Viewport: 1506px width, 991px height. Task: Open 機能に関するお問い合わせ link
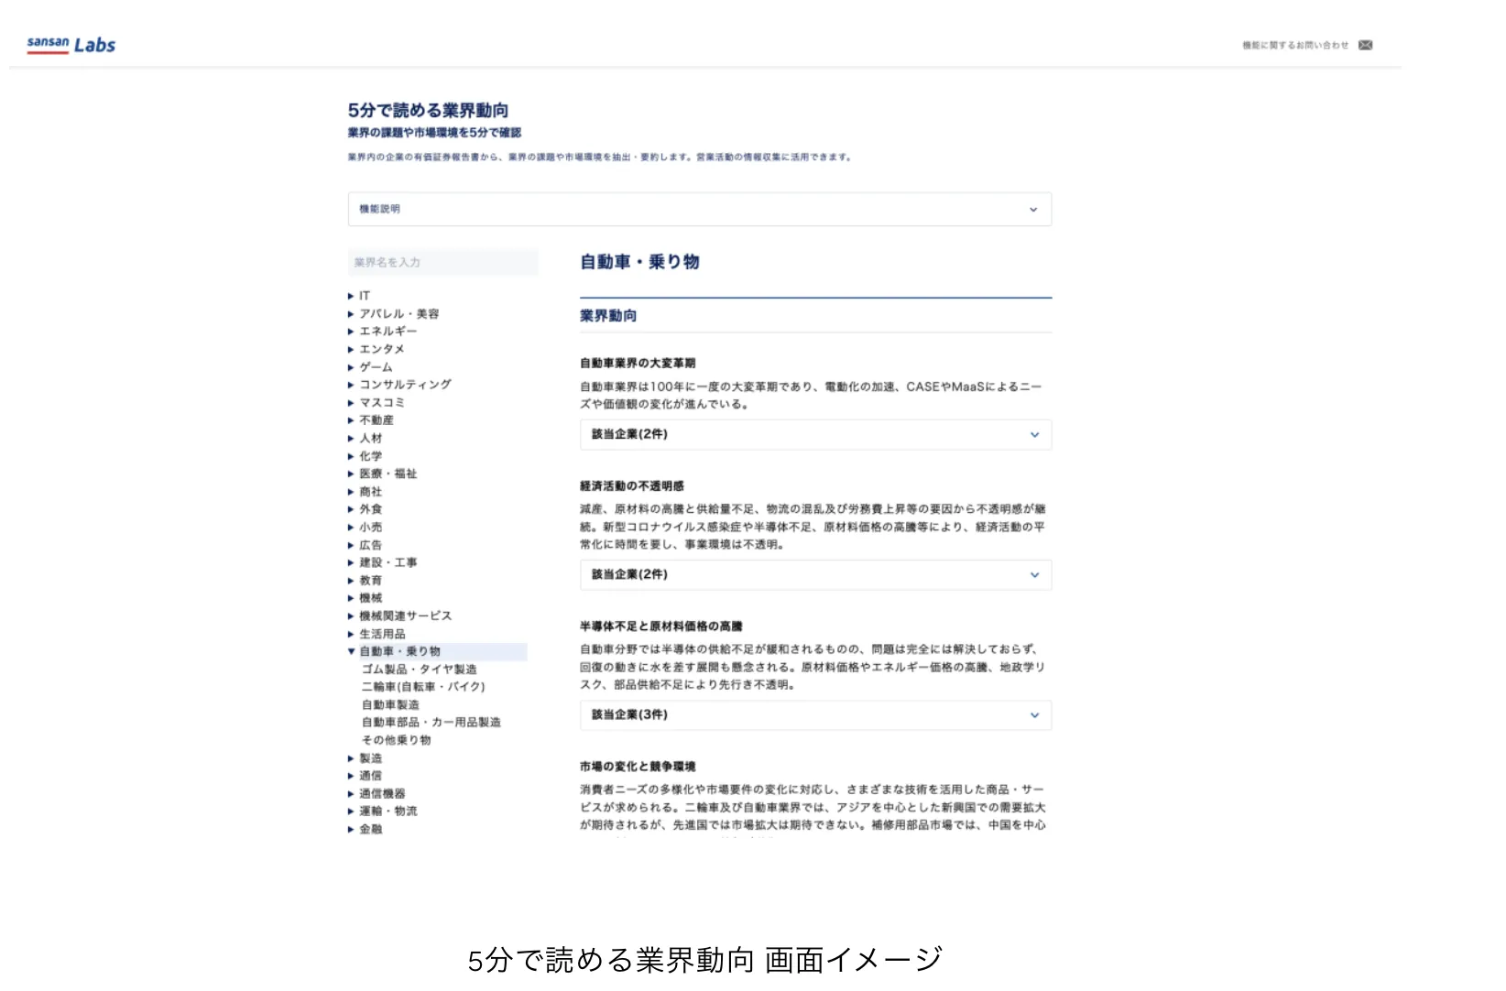[1294, 45]
